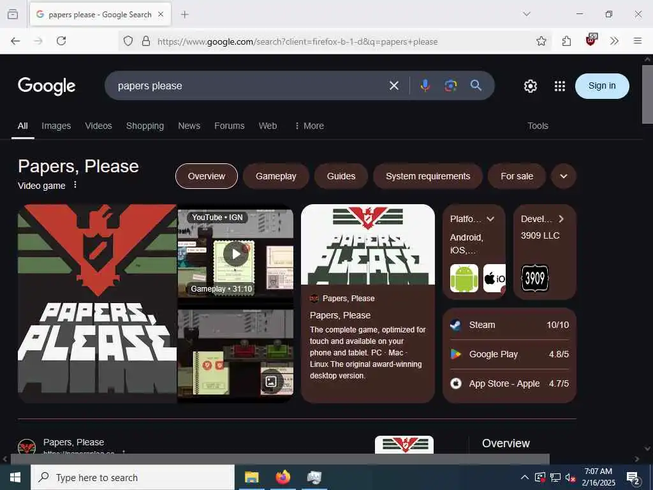Open a new browser tab
This screenshot has width=653, height=490.
pyautogui.click(x=184, y=15)
